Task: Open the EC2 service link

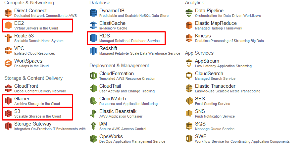Action: point(19,23)
